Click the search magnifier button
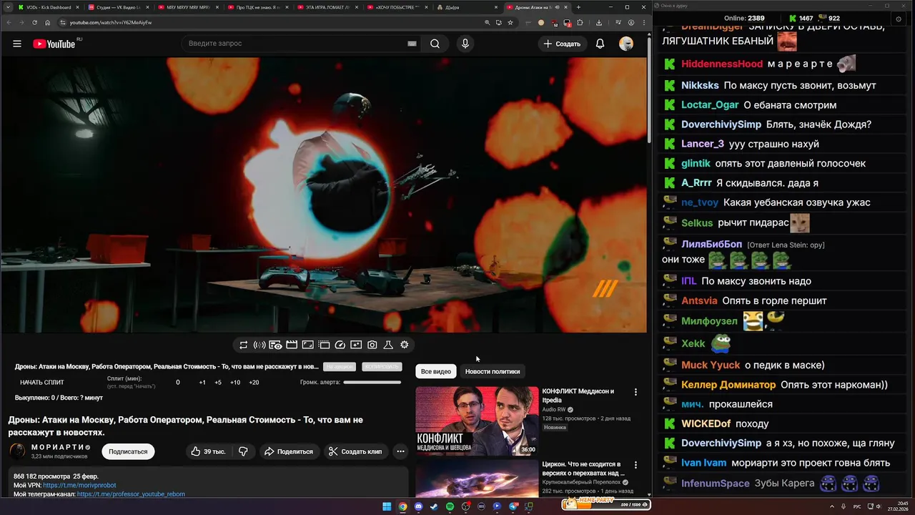Screen dimensions: 915x515 (x=435, y=44)
